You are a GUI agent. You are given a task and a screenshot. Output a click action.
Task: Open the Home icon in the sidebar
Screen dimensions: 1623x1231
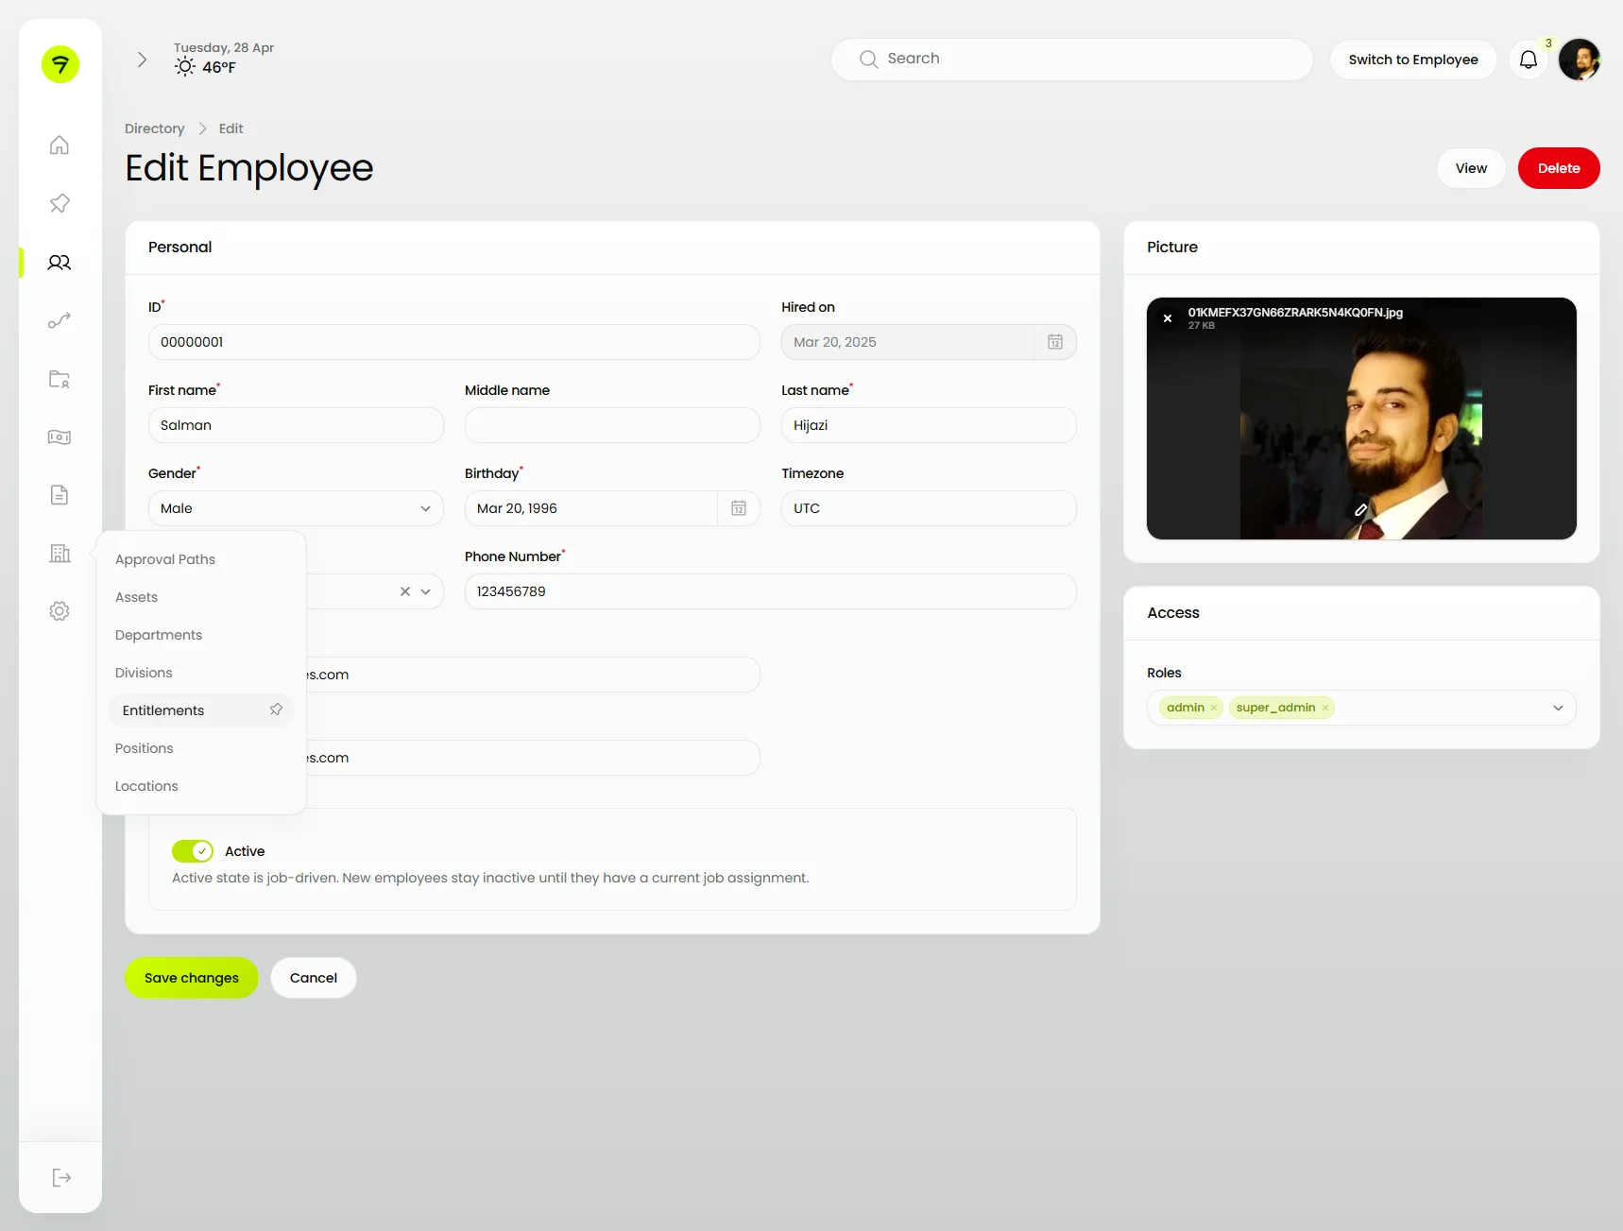pyautogui.click(x=59, y=145)
